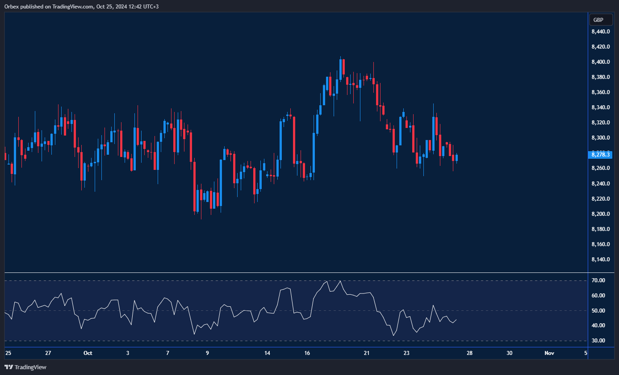Click the current price label 8,278.3
Image resolution: width=619 pixels, height=375 pixels.
[601, 154]
